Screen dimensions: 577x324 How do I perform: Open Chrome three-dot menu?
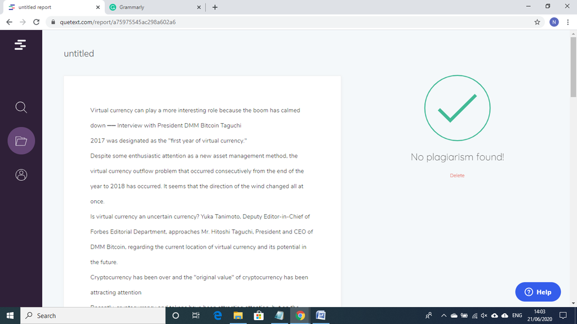point(568,22)
